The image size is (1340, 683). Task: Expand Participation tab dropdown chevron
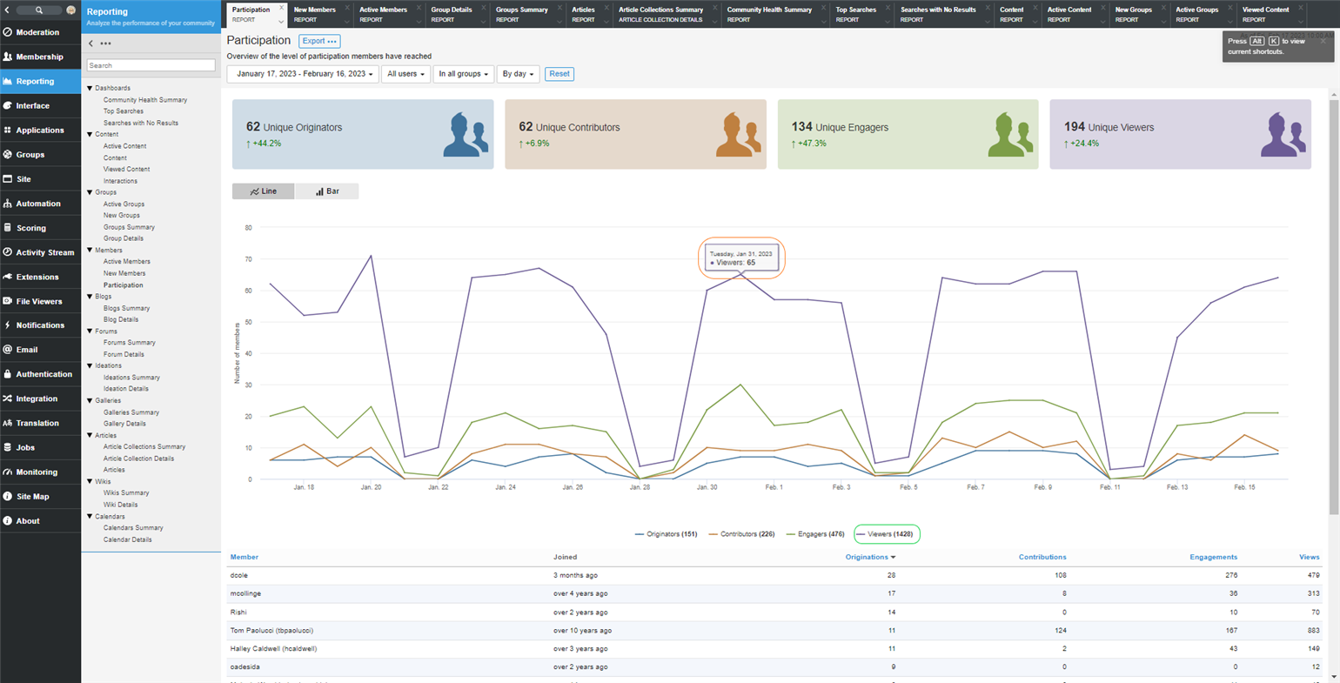point(280,21)
